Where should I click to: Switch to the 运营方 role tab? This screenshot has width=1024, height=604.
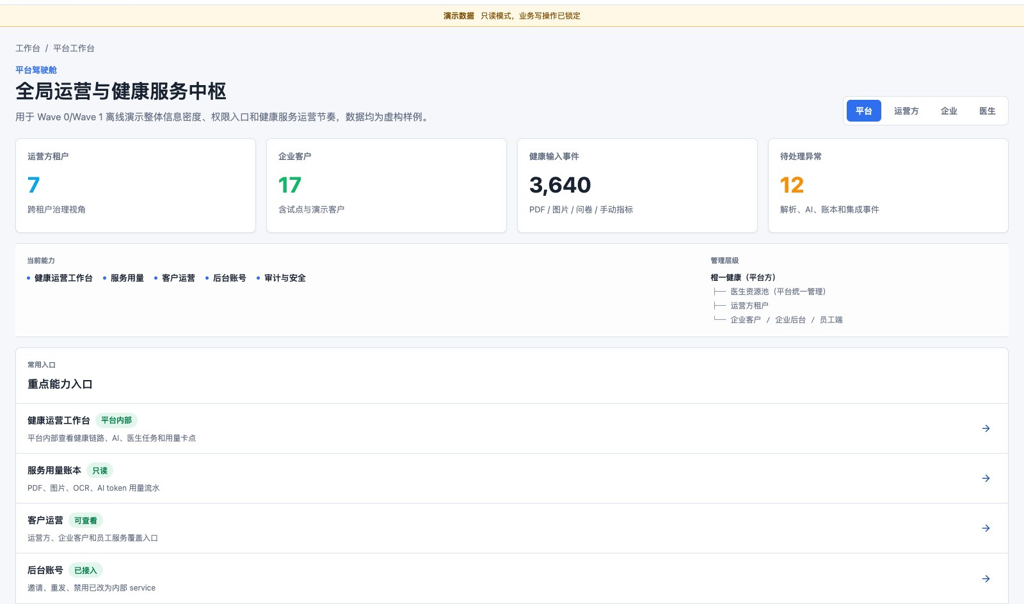click(x=906, y=111)
